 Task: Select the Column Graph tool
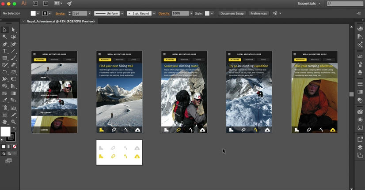pos(13,108)
